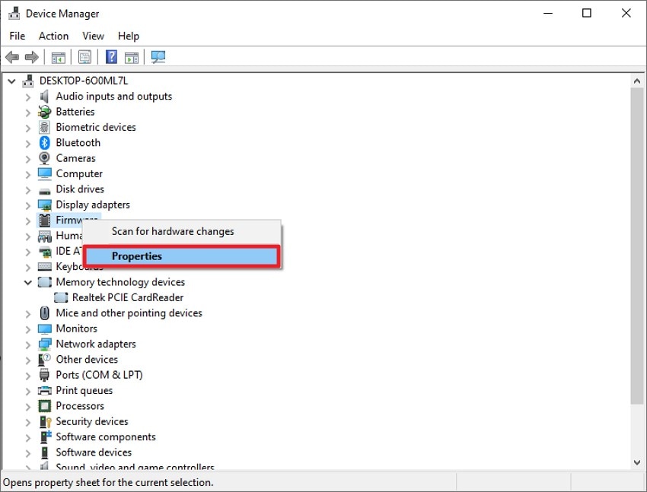Expand the Display adapters category

tap(28, 205)
